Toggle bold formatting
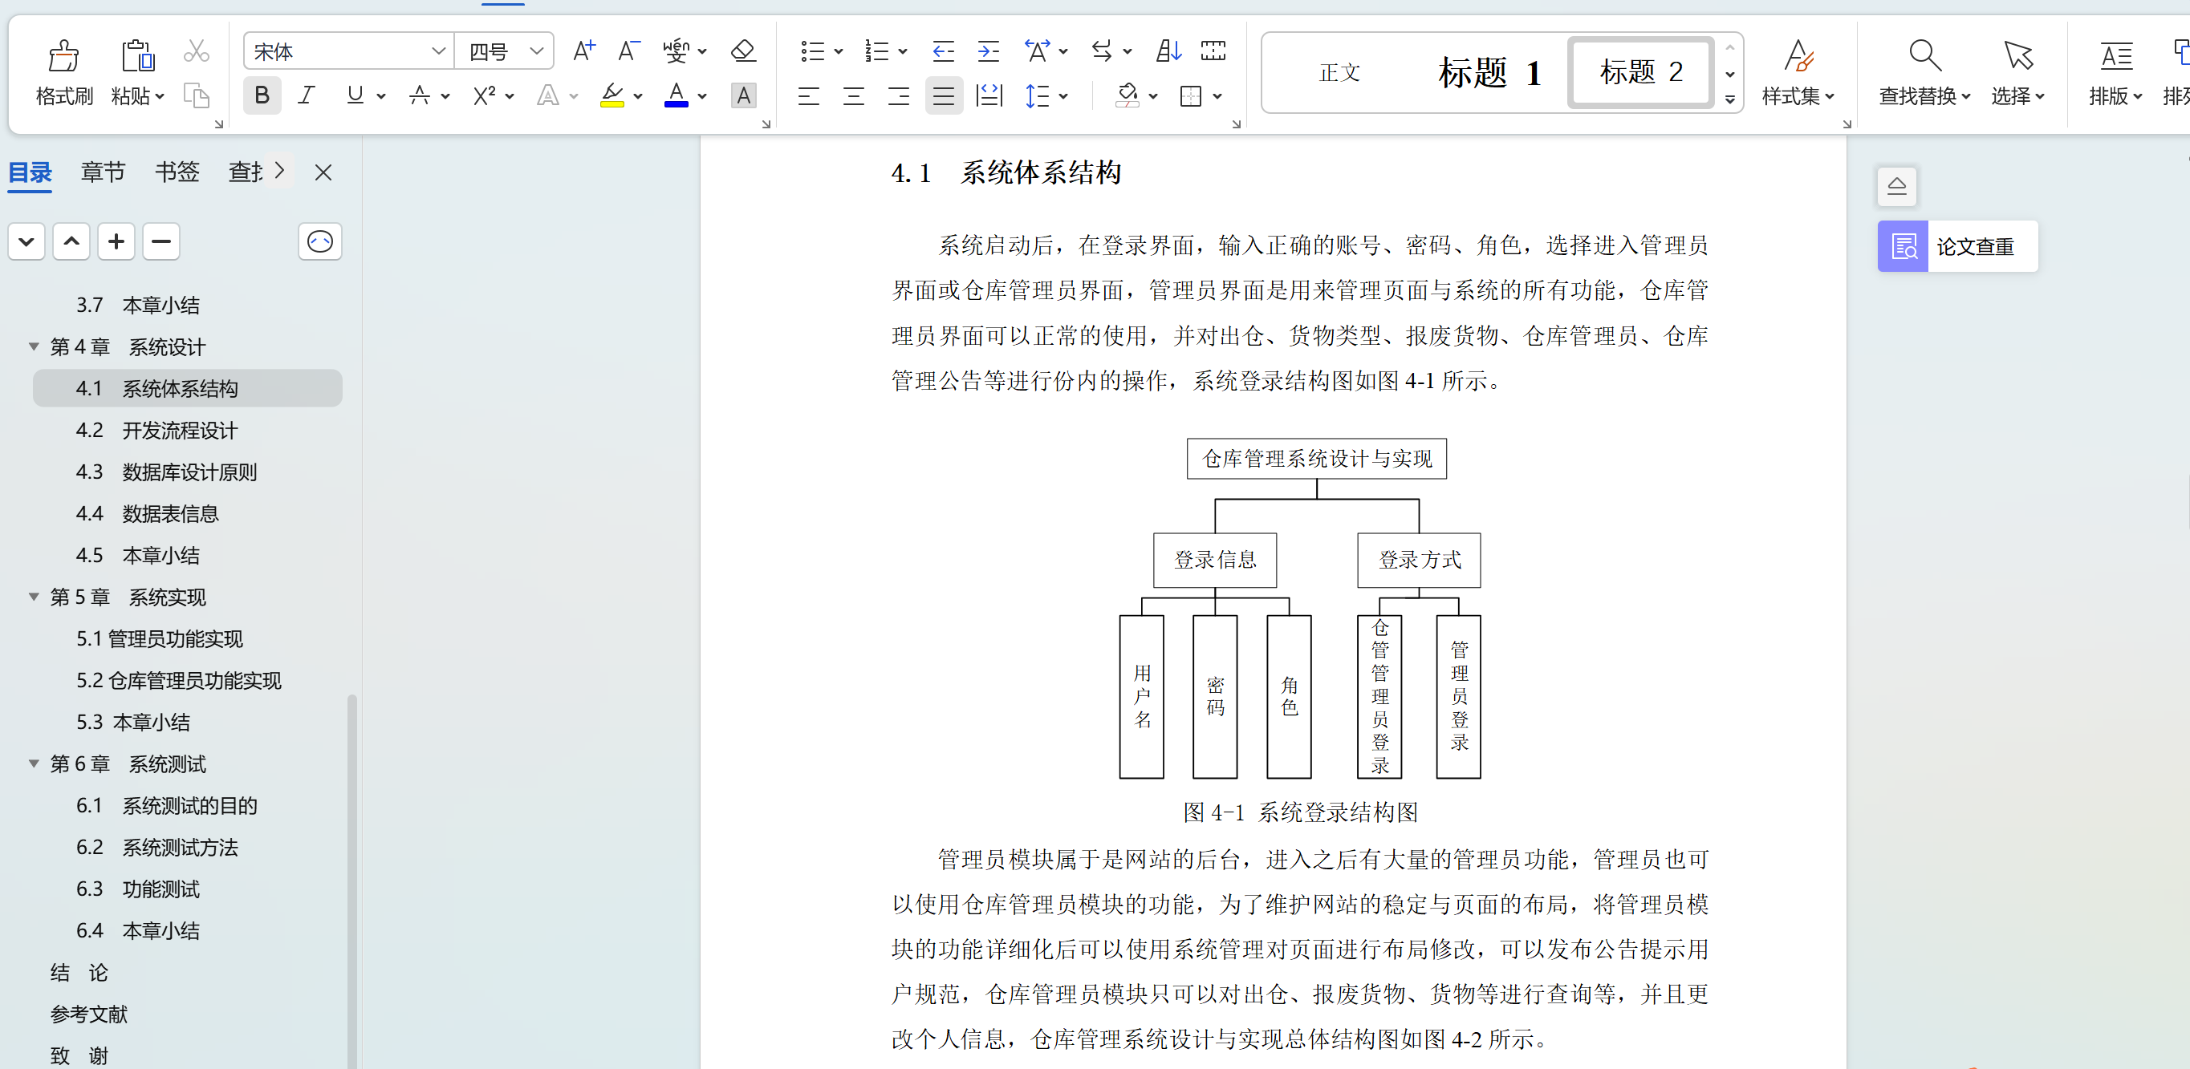The image size is (2190, 1069). (x=262, y=95)
